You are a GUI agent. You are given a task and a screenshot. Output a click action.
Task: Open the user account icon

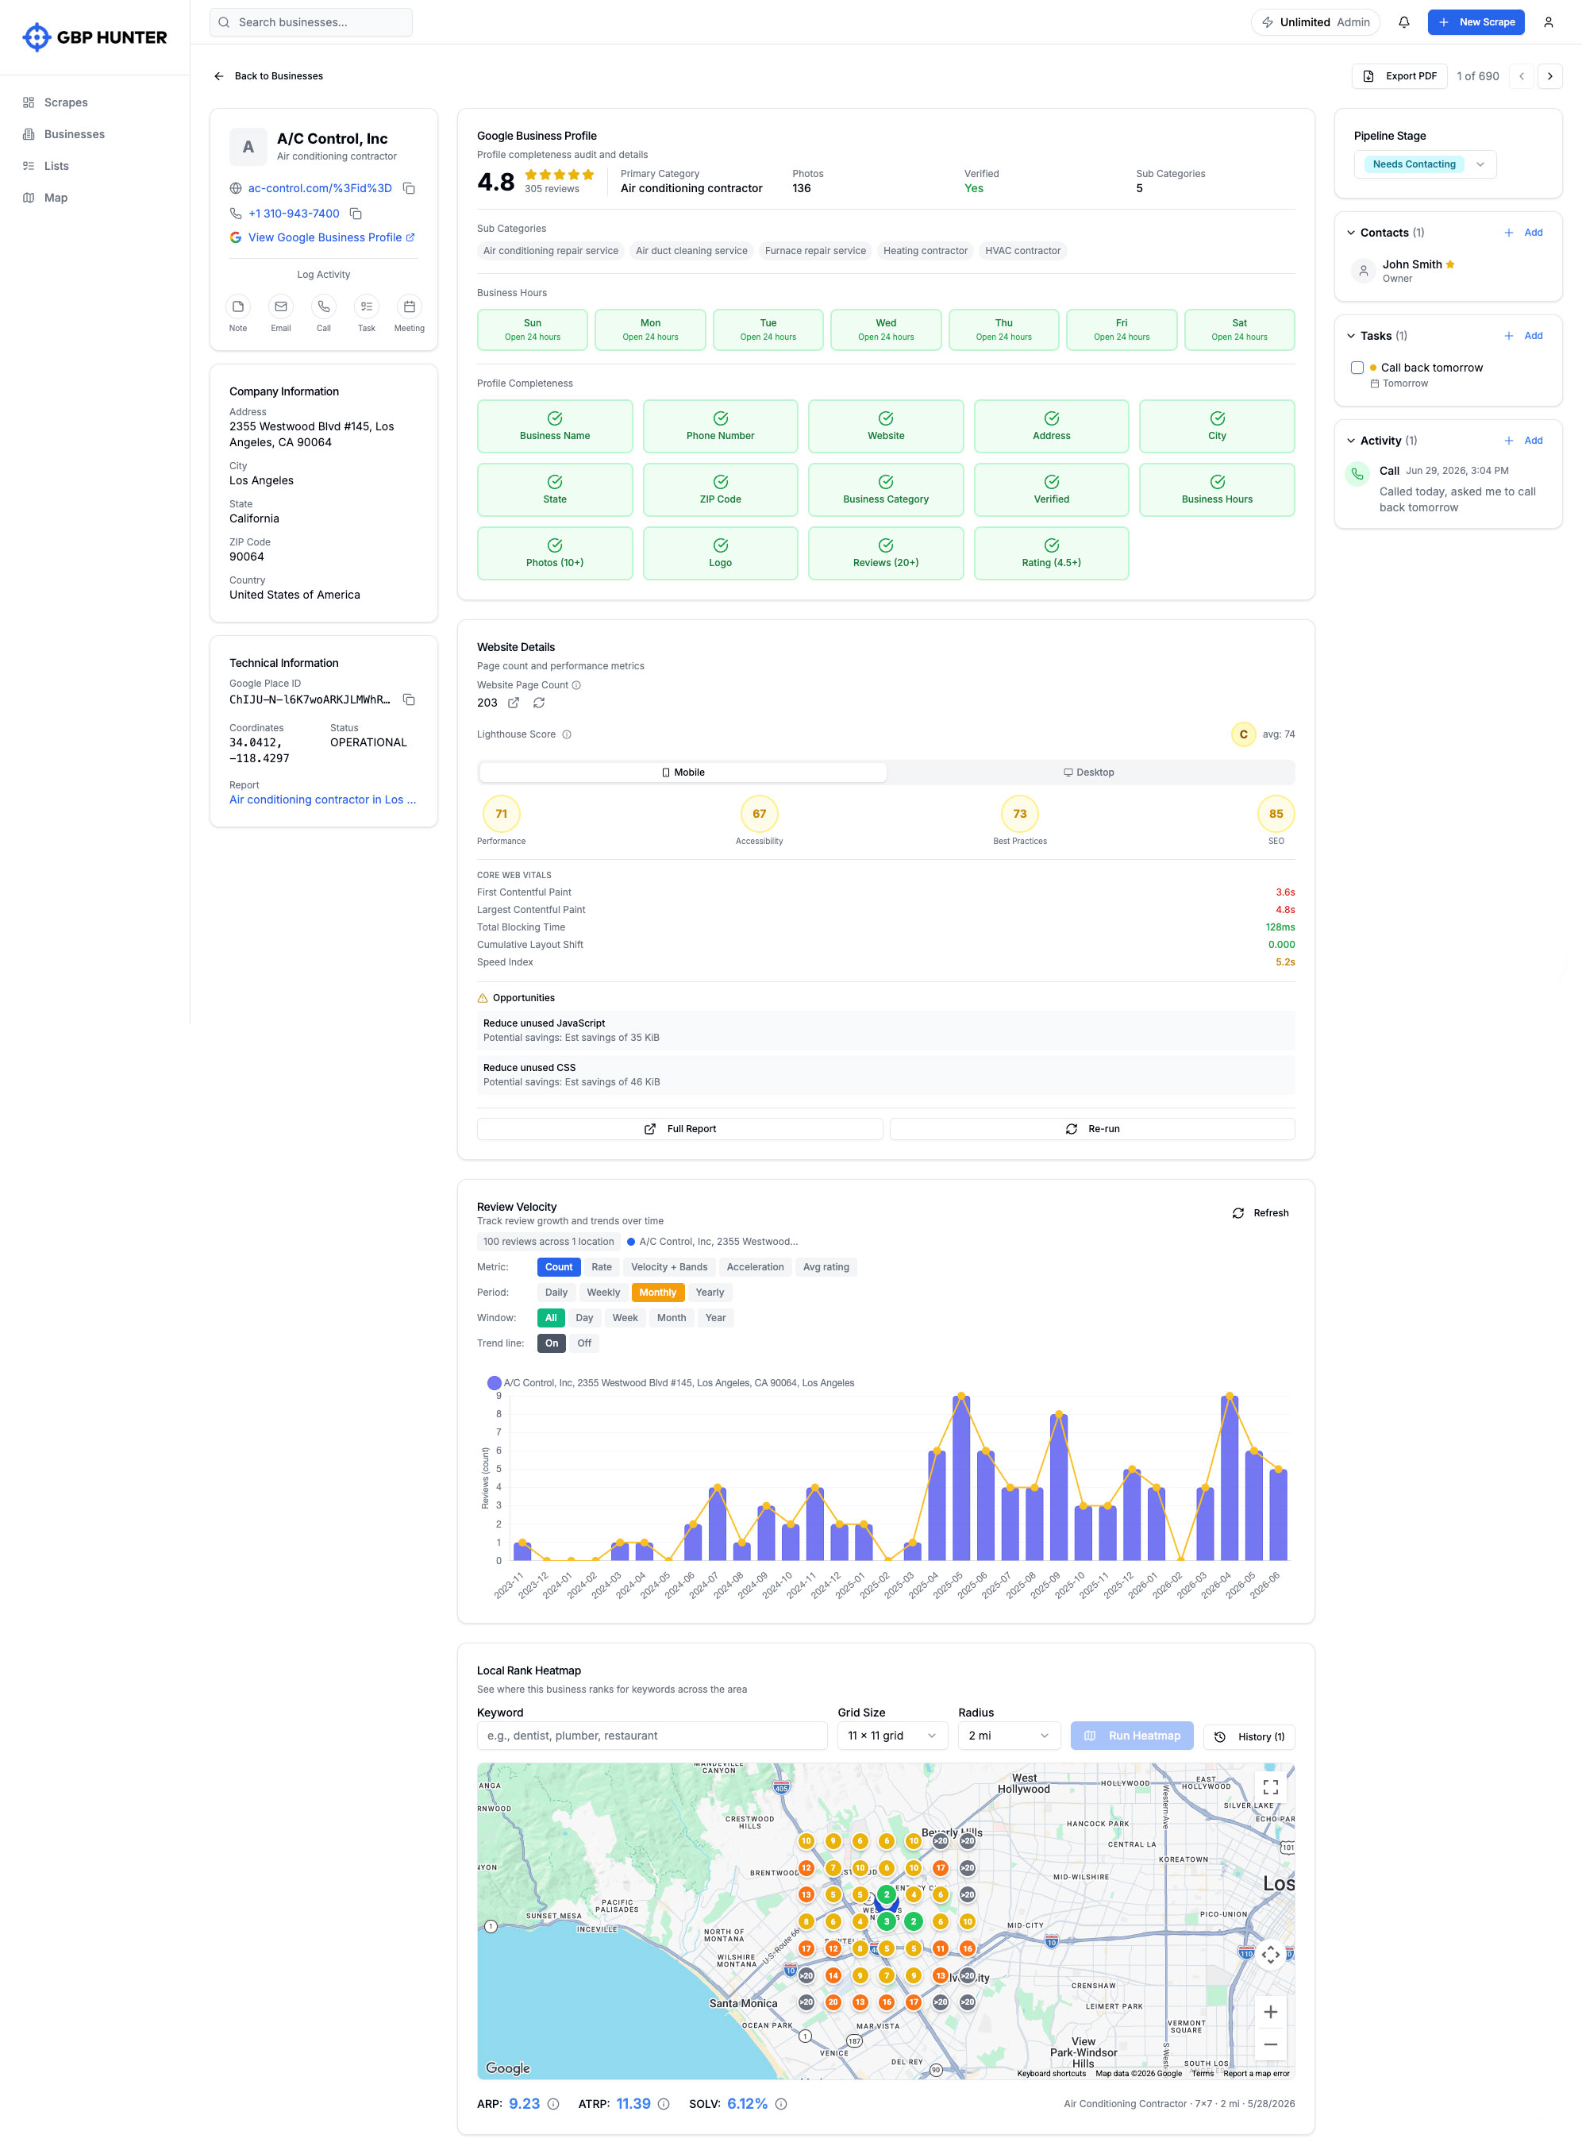coord(1548,22)
